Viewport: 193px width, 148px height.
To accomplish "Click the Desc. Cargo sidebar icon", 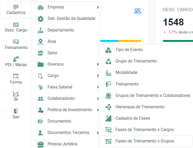I will click(x=16, y=24).
